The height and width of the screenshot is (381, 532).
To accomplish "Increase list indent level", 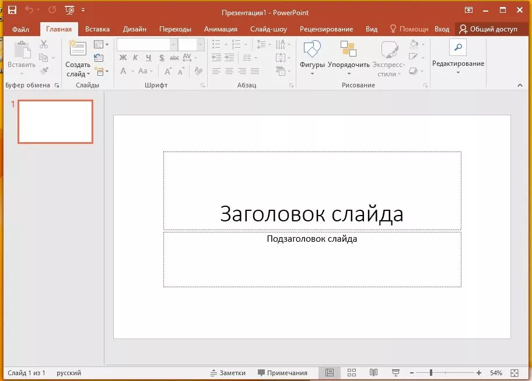I will (229, 58).
